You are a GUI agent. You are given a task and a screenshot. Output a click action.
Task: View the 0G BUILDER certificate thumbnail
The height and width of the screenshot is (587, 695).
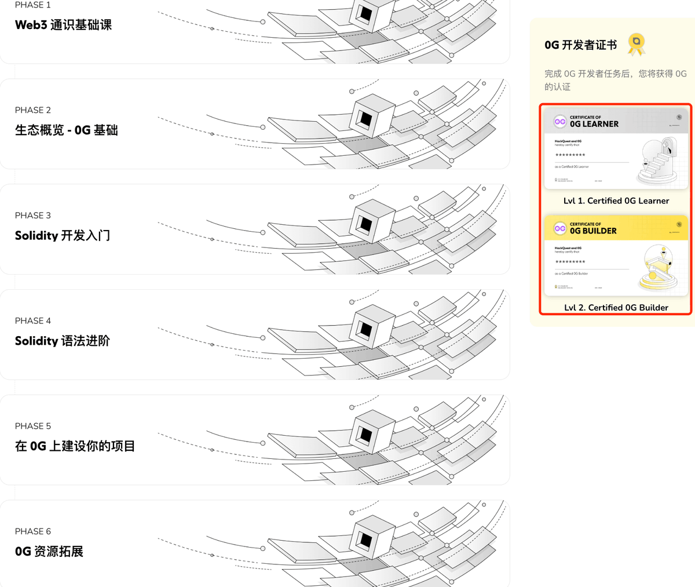click(616, 256)
